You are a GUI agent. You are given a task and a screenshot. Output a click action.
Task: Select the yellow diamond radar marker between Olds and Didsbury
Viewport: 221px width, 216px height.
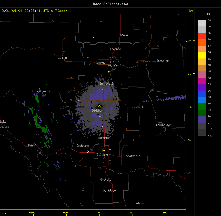point(99,107)
